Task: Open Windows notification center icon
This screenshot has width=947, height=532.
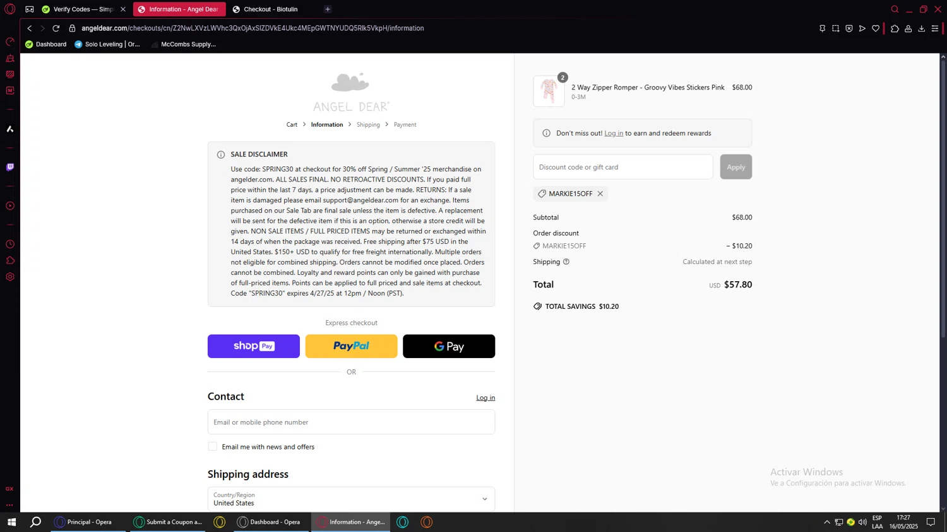Action: click(x=931, y=522)
